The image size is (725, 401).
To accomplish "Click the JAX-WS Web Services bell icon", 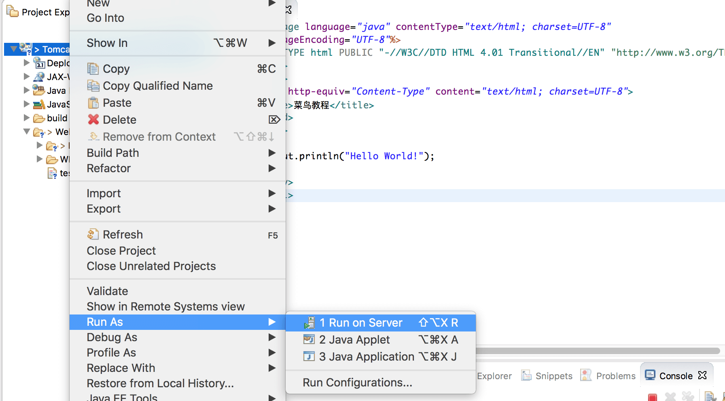I will click(x=39, y=77).
